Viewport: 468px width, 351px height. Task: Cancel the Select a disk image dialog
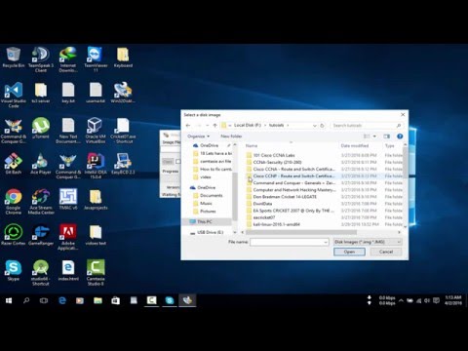386,252
